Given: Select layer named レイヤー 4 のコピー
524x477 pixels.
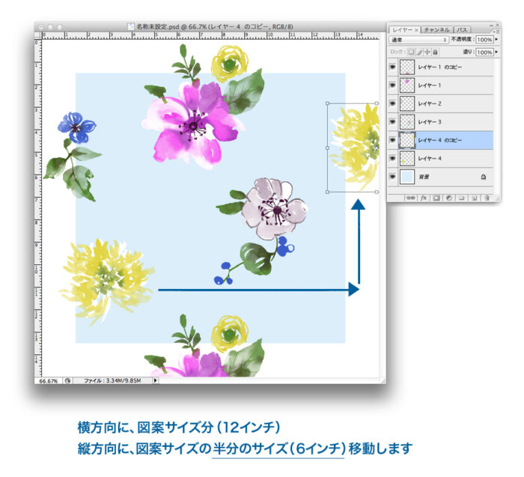Looking at the screenshot, I should 440,140.
